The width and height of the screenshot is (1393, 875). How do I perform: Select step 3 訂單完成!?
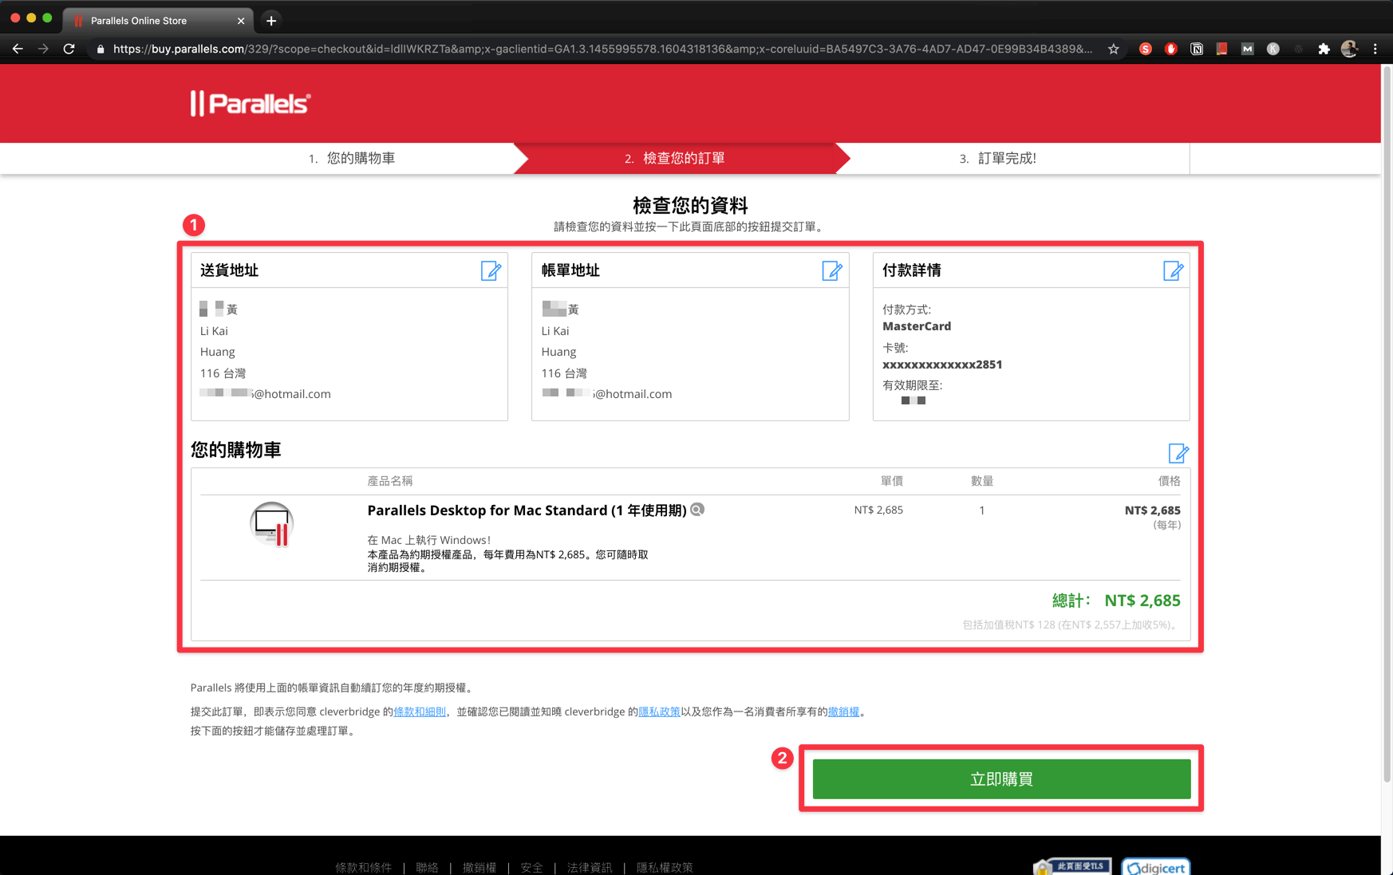click(997, 159)
